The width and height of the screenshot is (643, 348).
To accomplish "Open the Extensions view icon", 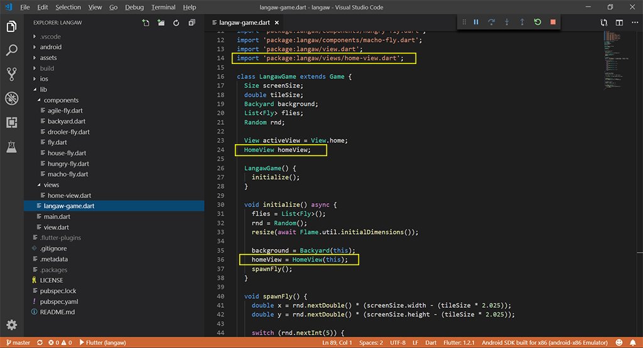I will coord(11,122).
